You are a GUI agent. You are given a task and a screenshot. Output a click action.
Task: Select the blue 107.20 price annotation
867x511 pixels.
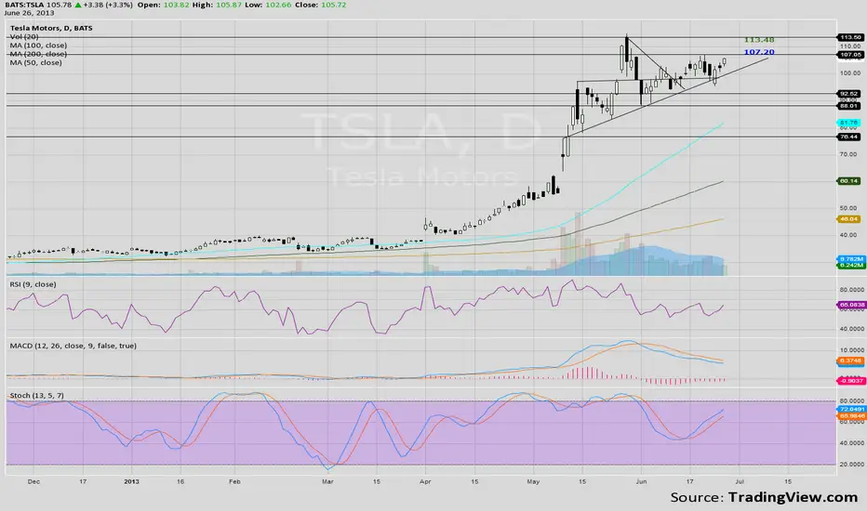point(759,52)
